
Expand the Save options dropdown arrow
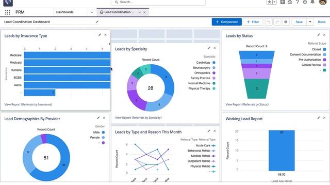[x=310, y=22]
